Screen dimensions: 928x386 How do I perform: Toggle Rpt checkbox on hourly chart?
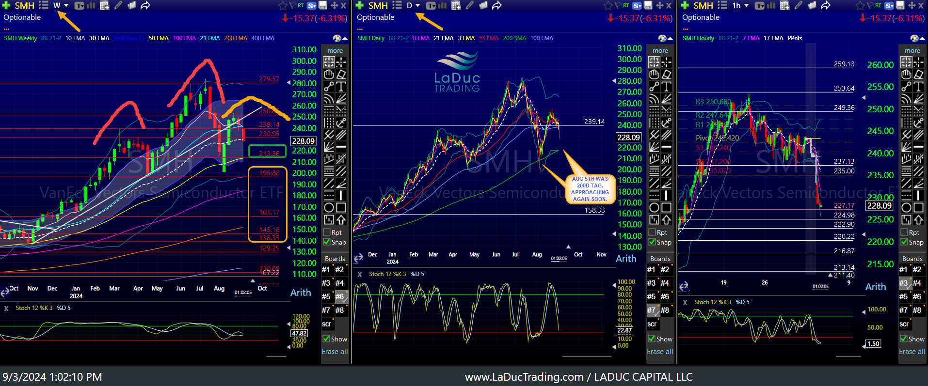905,232
